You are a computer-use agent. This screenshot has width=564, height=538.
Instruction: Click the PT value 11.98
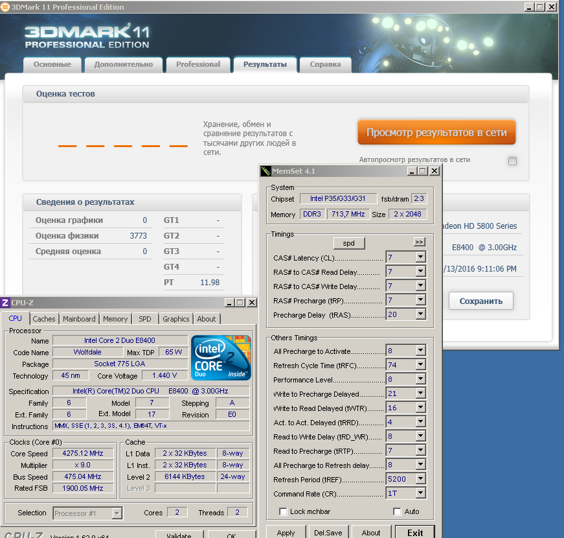pyautogui.click(x=210, y=283)
